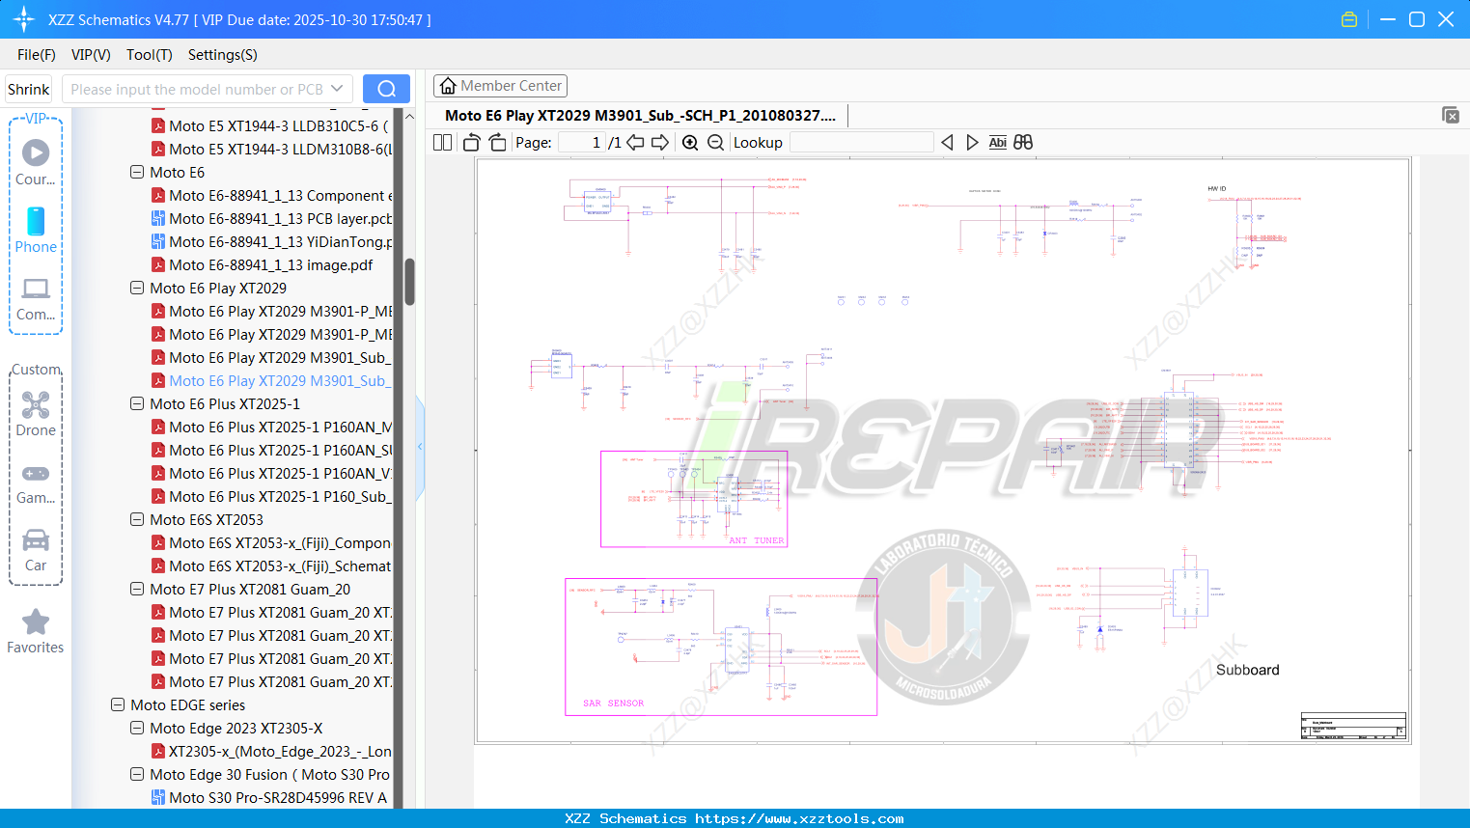Click the binoculars search icon
The width and height of the screenshot is (1470, 828).
click(x=1023, y=142)
